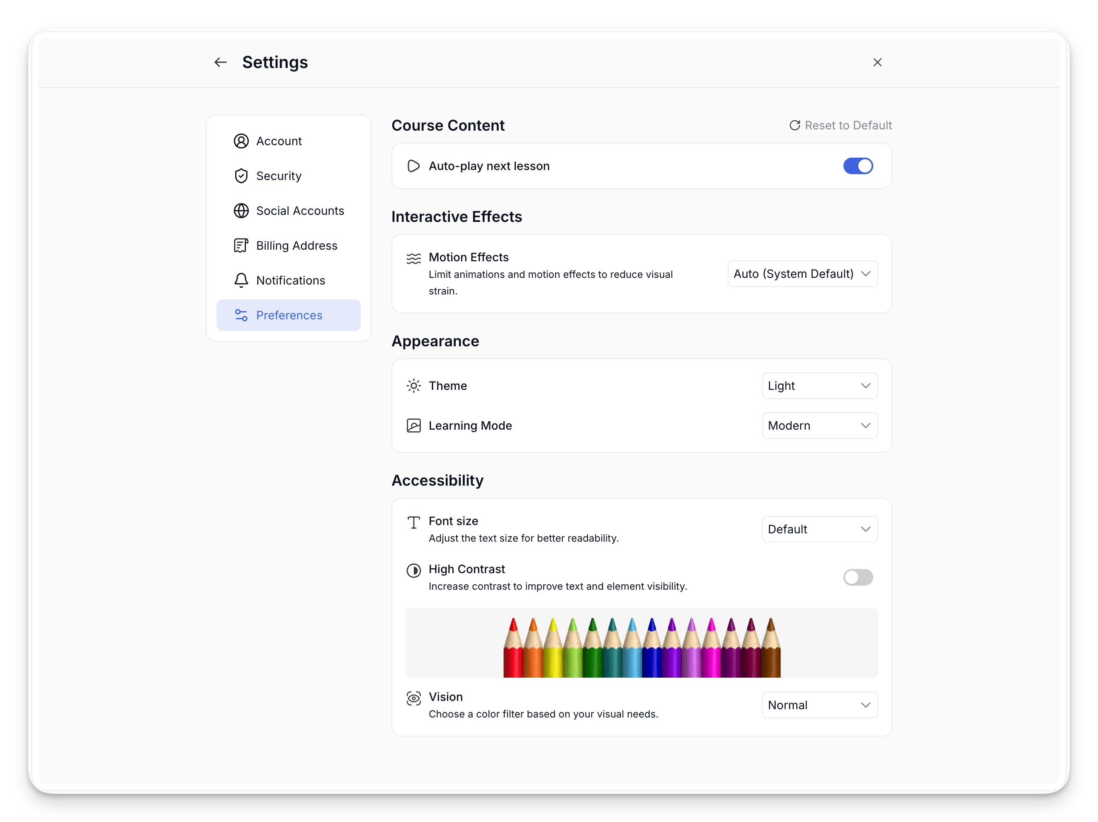
Task: Click the Font size label
Action: coord(453,521)
